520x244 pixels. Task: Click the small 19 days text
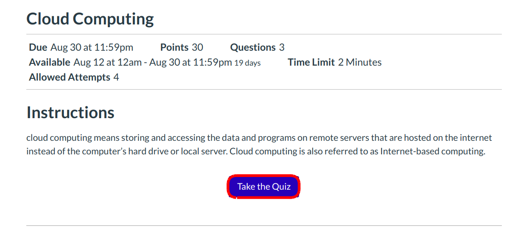pos(247,63)
